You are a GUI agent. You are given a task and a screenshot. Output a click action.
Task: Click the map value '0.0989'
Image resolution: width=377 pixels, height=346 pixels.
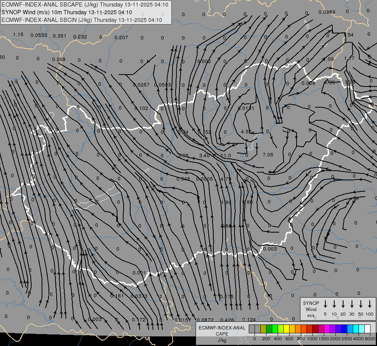pyautogui.click(x=327, y=12)
